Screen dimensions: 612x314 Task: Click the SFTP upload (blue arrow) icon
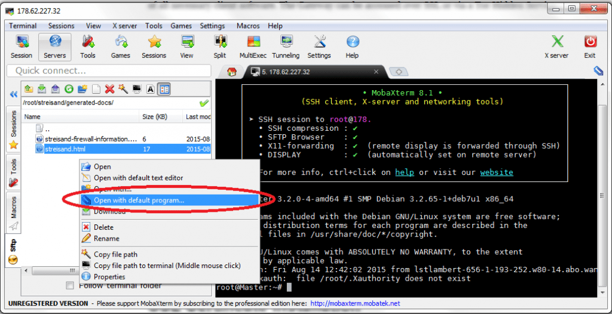56,90
